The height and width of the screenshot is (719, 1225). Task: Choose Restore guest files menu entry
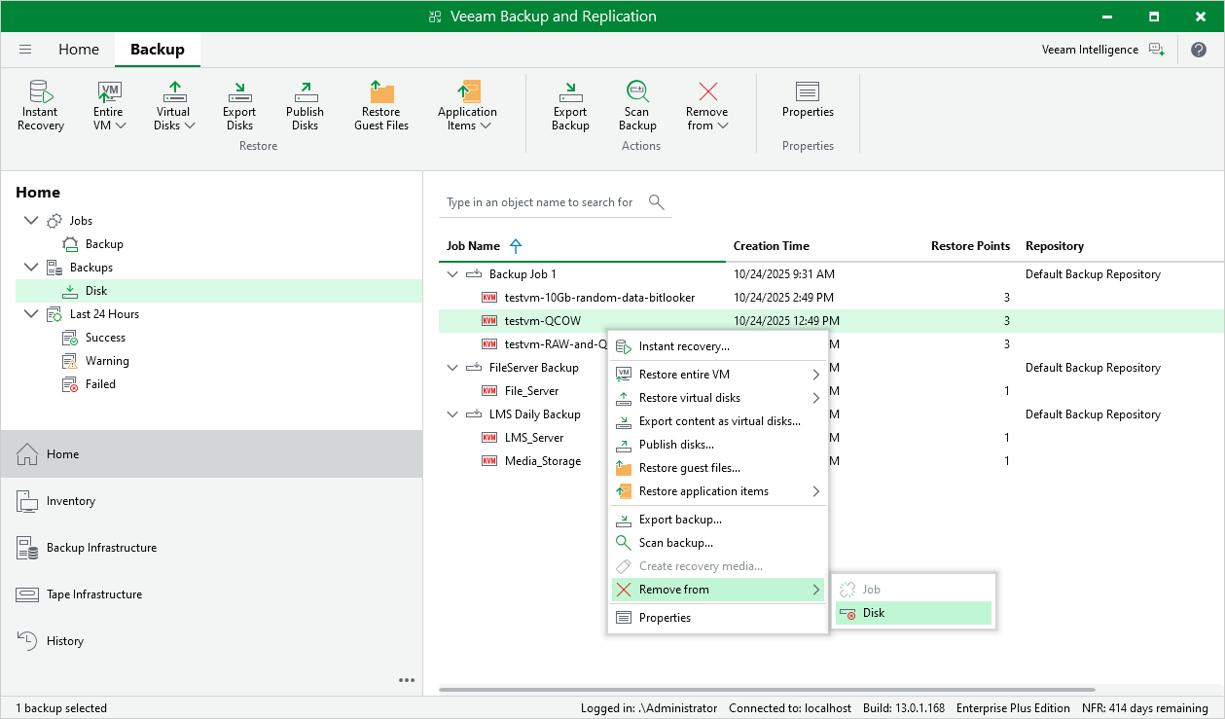(x=718, y=468)
